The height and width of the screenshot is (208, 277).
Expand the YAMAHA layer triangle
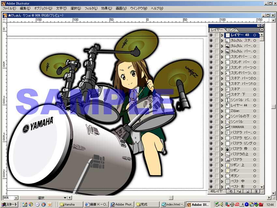(222, 127)
